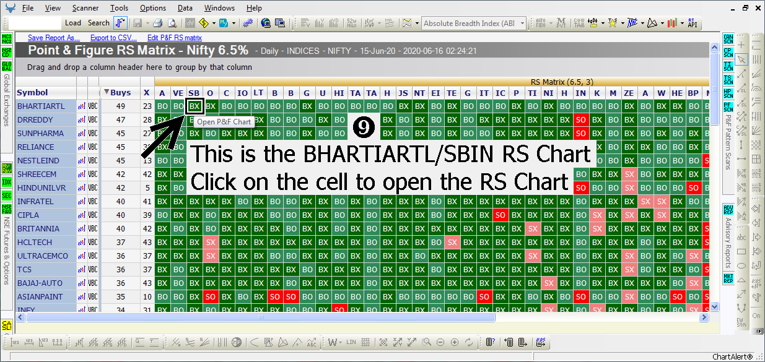Click the GLO BAL exchange icon
765x362 pixels.
click(6, 66)
